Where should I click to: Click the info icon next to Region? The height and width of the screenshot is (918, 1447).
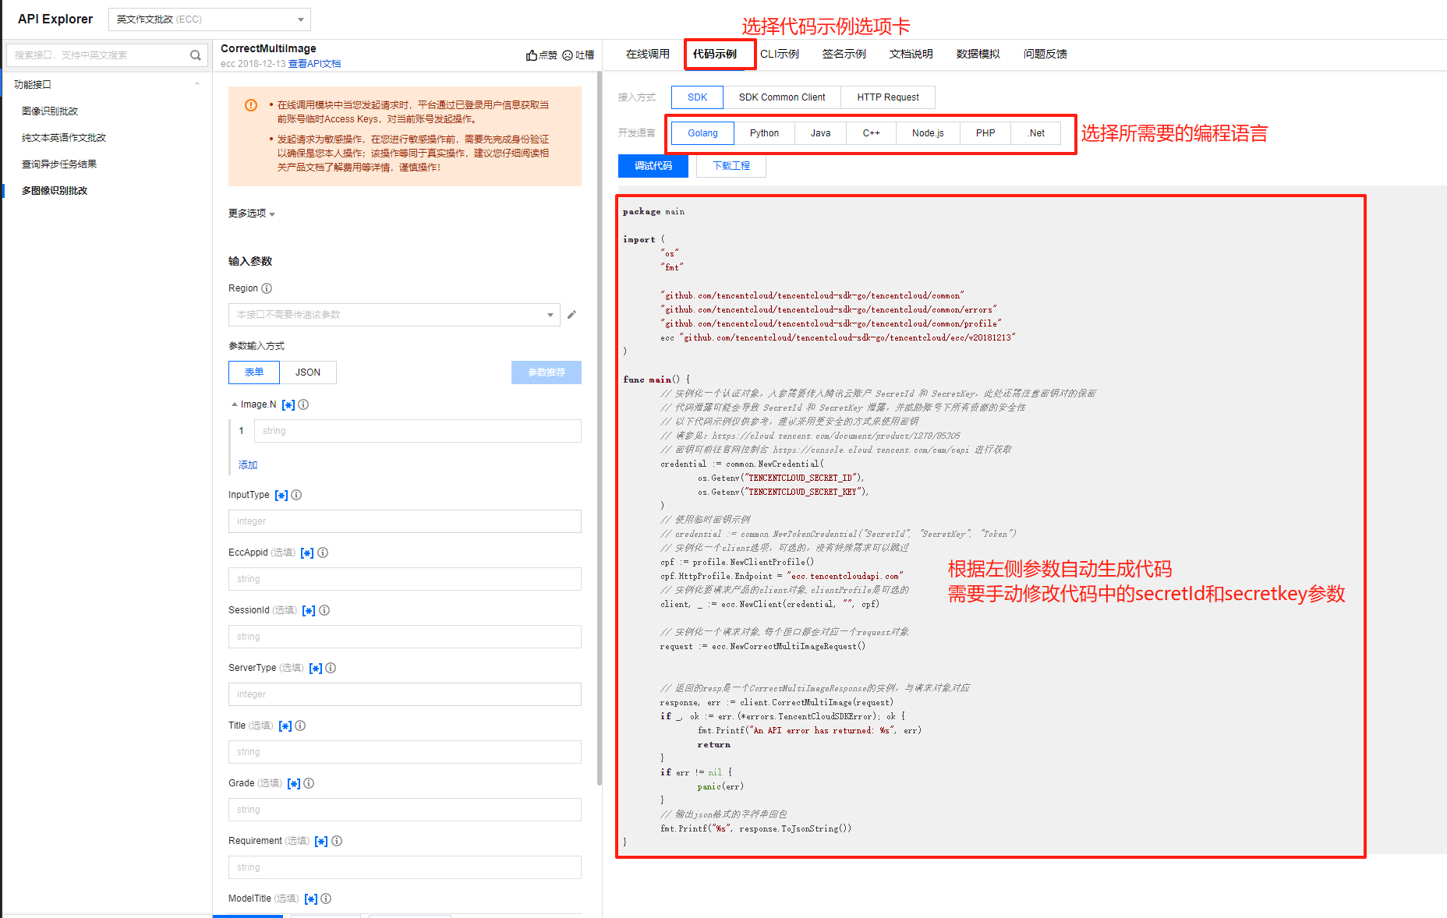(x=267, y=288)
